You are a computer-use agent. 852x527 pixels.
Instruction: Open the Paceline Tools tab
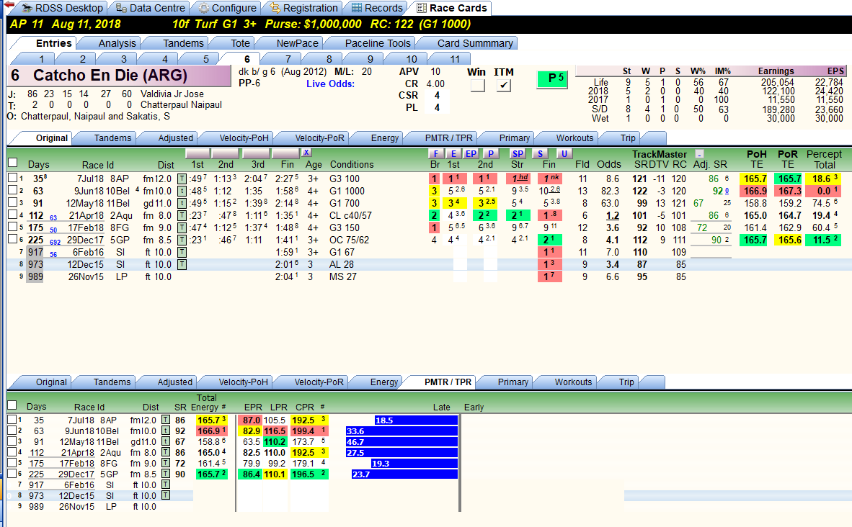(x=378, y=43)
